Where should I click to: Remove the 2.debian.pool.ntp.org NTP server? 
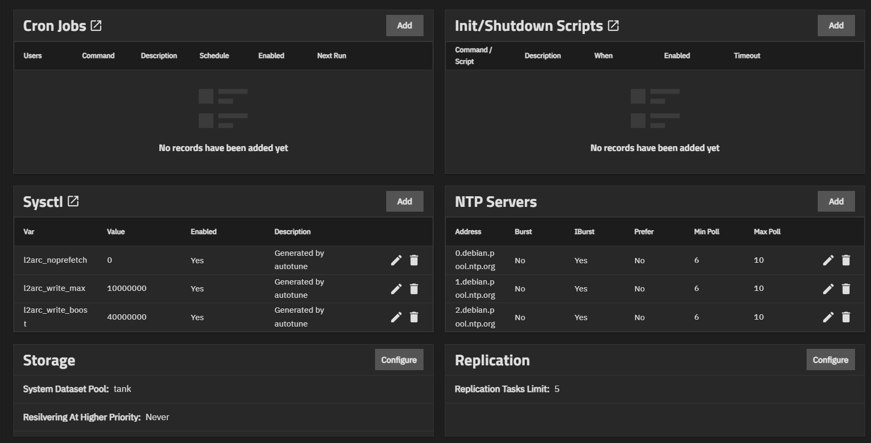click(x=846, y=317)
